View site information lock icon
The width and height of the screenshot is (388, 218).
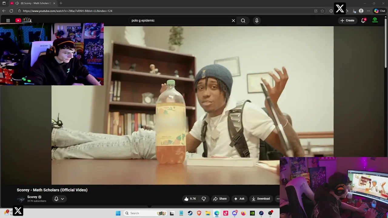click(x=19, y=11)
